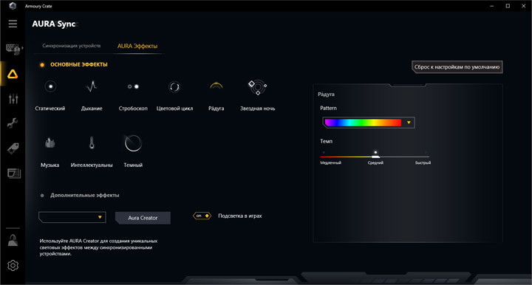
Task: Minimize the Armoury Crate window
Action: pyautogui.click(x=492, y=6)
